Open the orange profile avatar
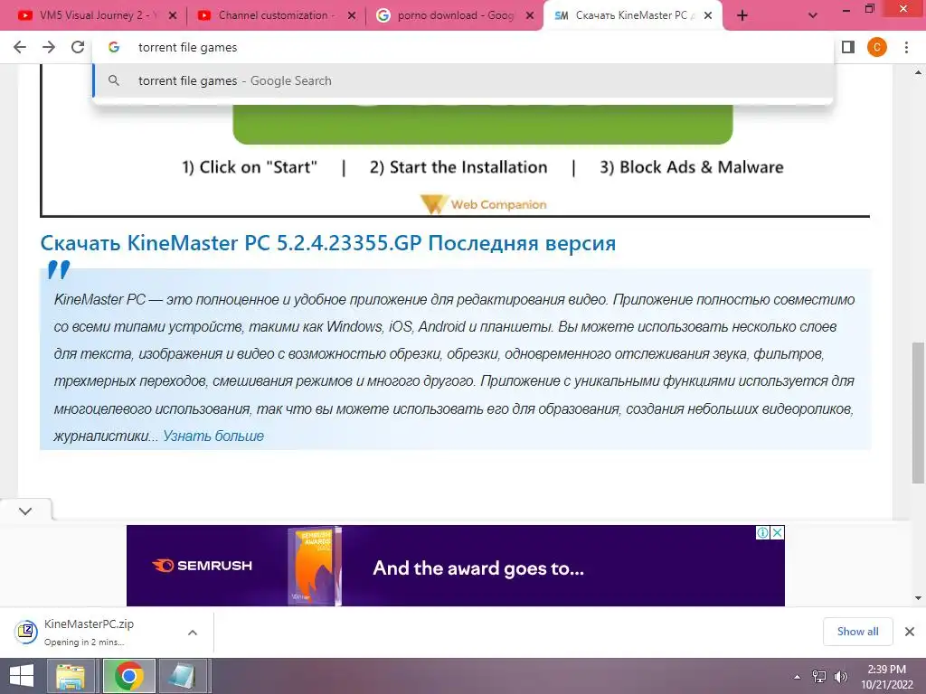 coord(877,47)
